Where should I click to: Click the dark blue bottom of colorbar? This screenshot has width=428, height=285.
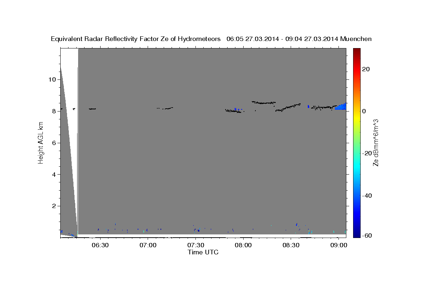[x=357, y=234]
